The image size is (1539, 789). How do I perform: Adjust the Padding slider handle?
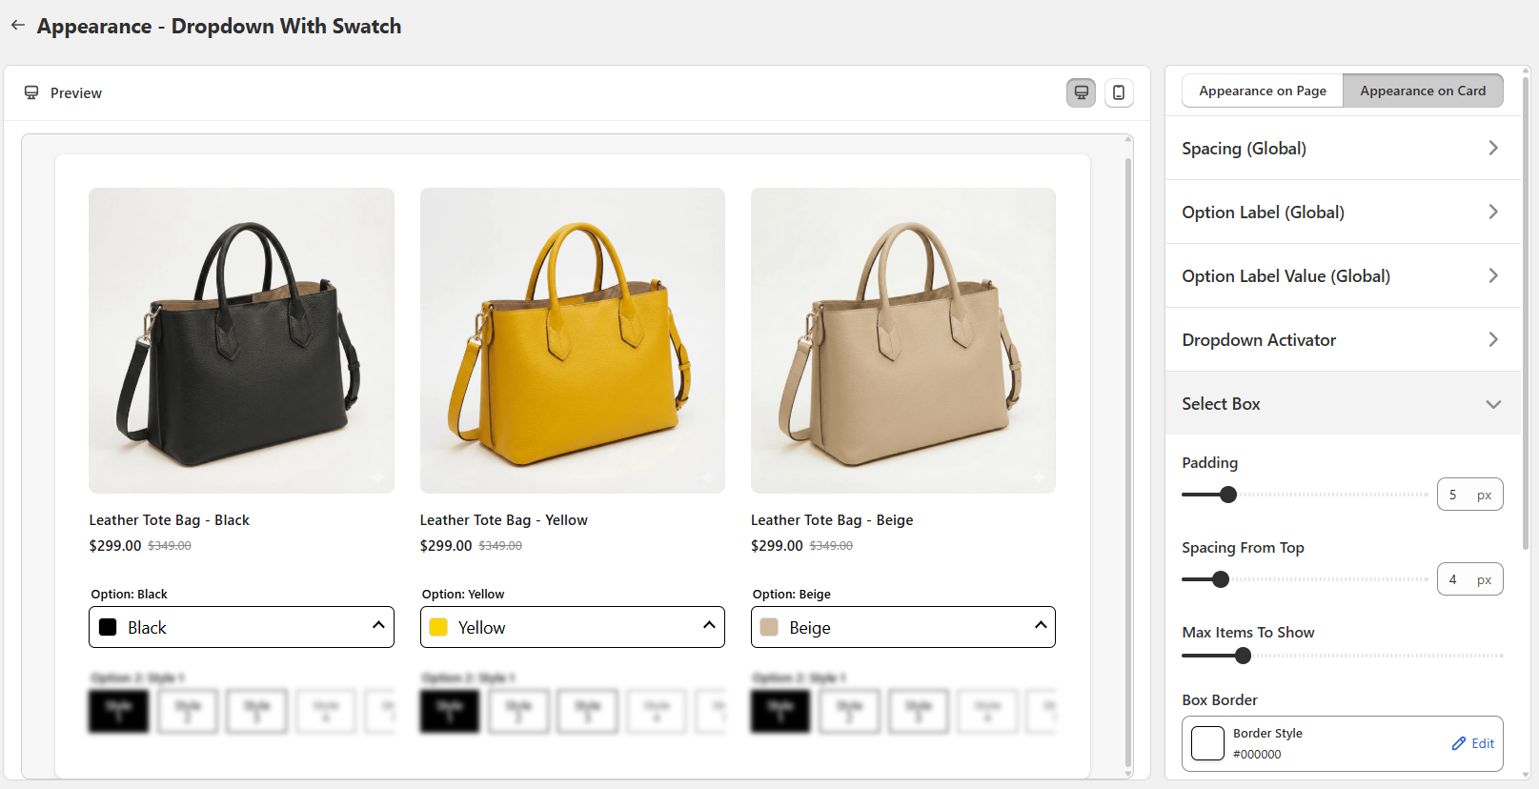1228,495
